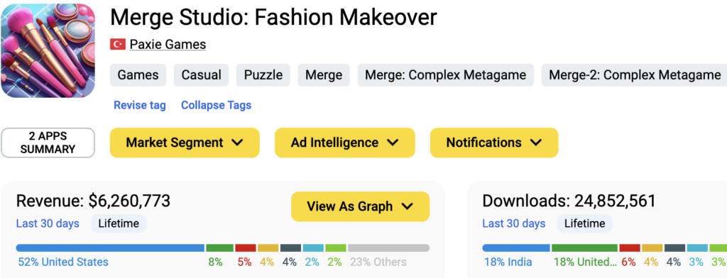The image size is (727, 278).
Task: Click the Merge-2: Complex Metagame tag
Action: 634,75
